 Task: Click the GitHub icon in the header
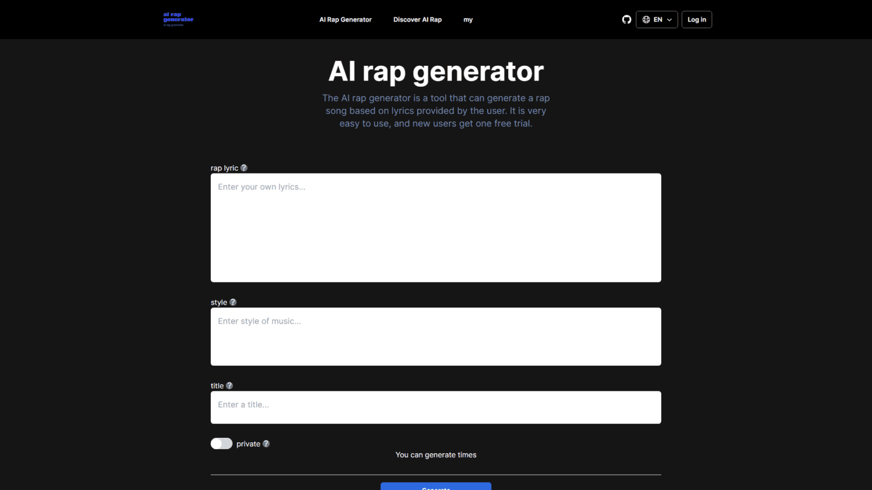pos(627,19)
